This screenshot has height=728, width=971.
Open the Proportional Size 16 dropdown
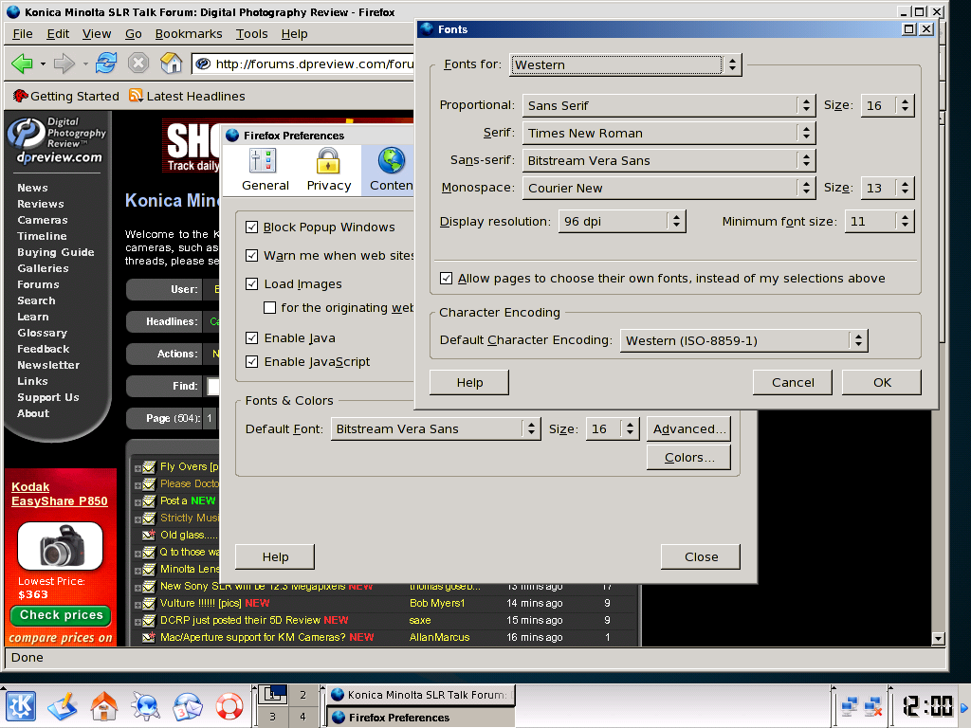click(888, 105)
